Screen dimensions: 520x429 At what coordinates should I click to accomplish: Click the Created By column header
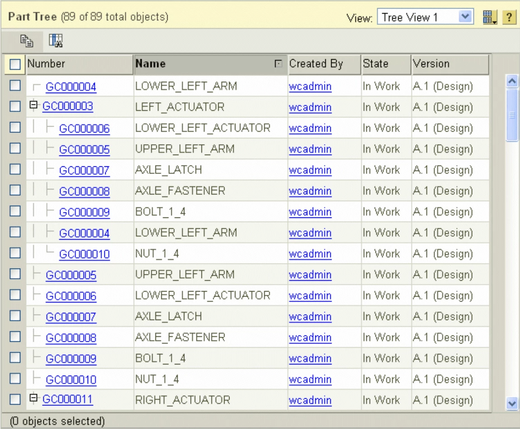click(324, 64)
